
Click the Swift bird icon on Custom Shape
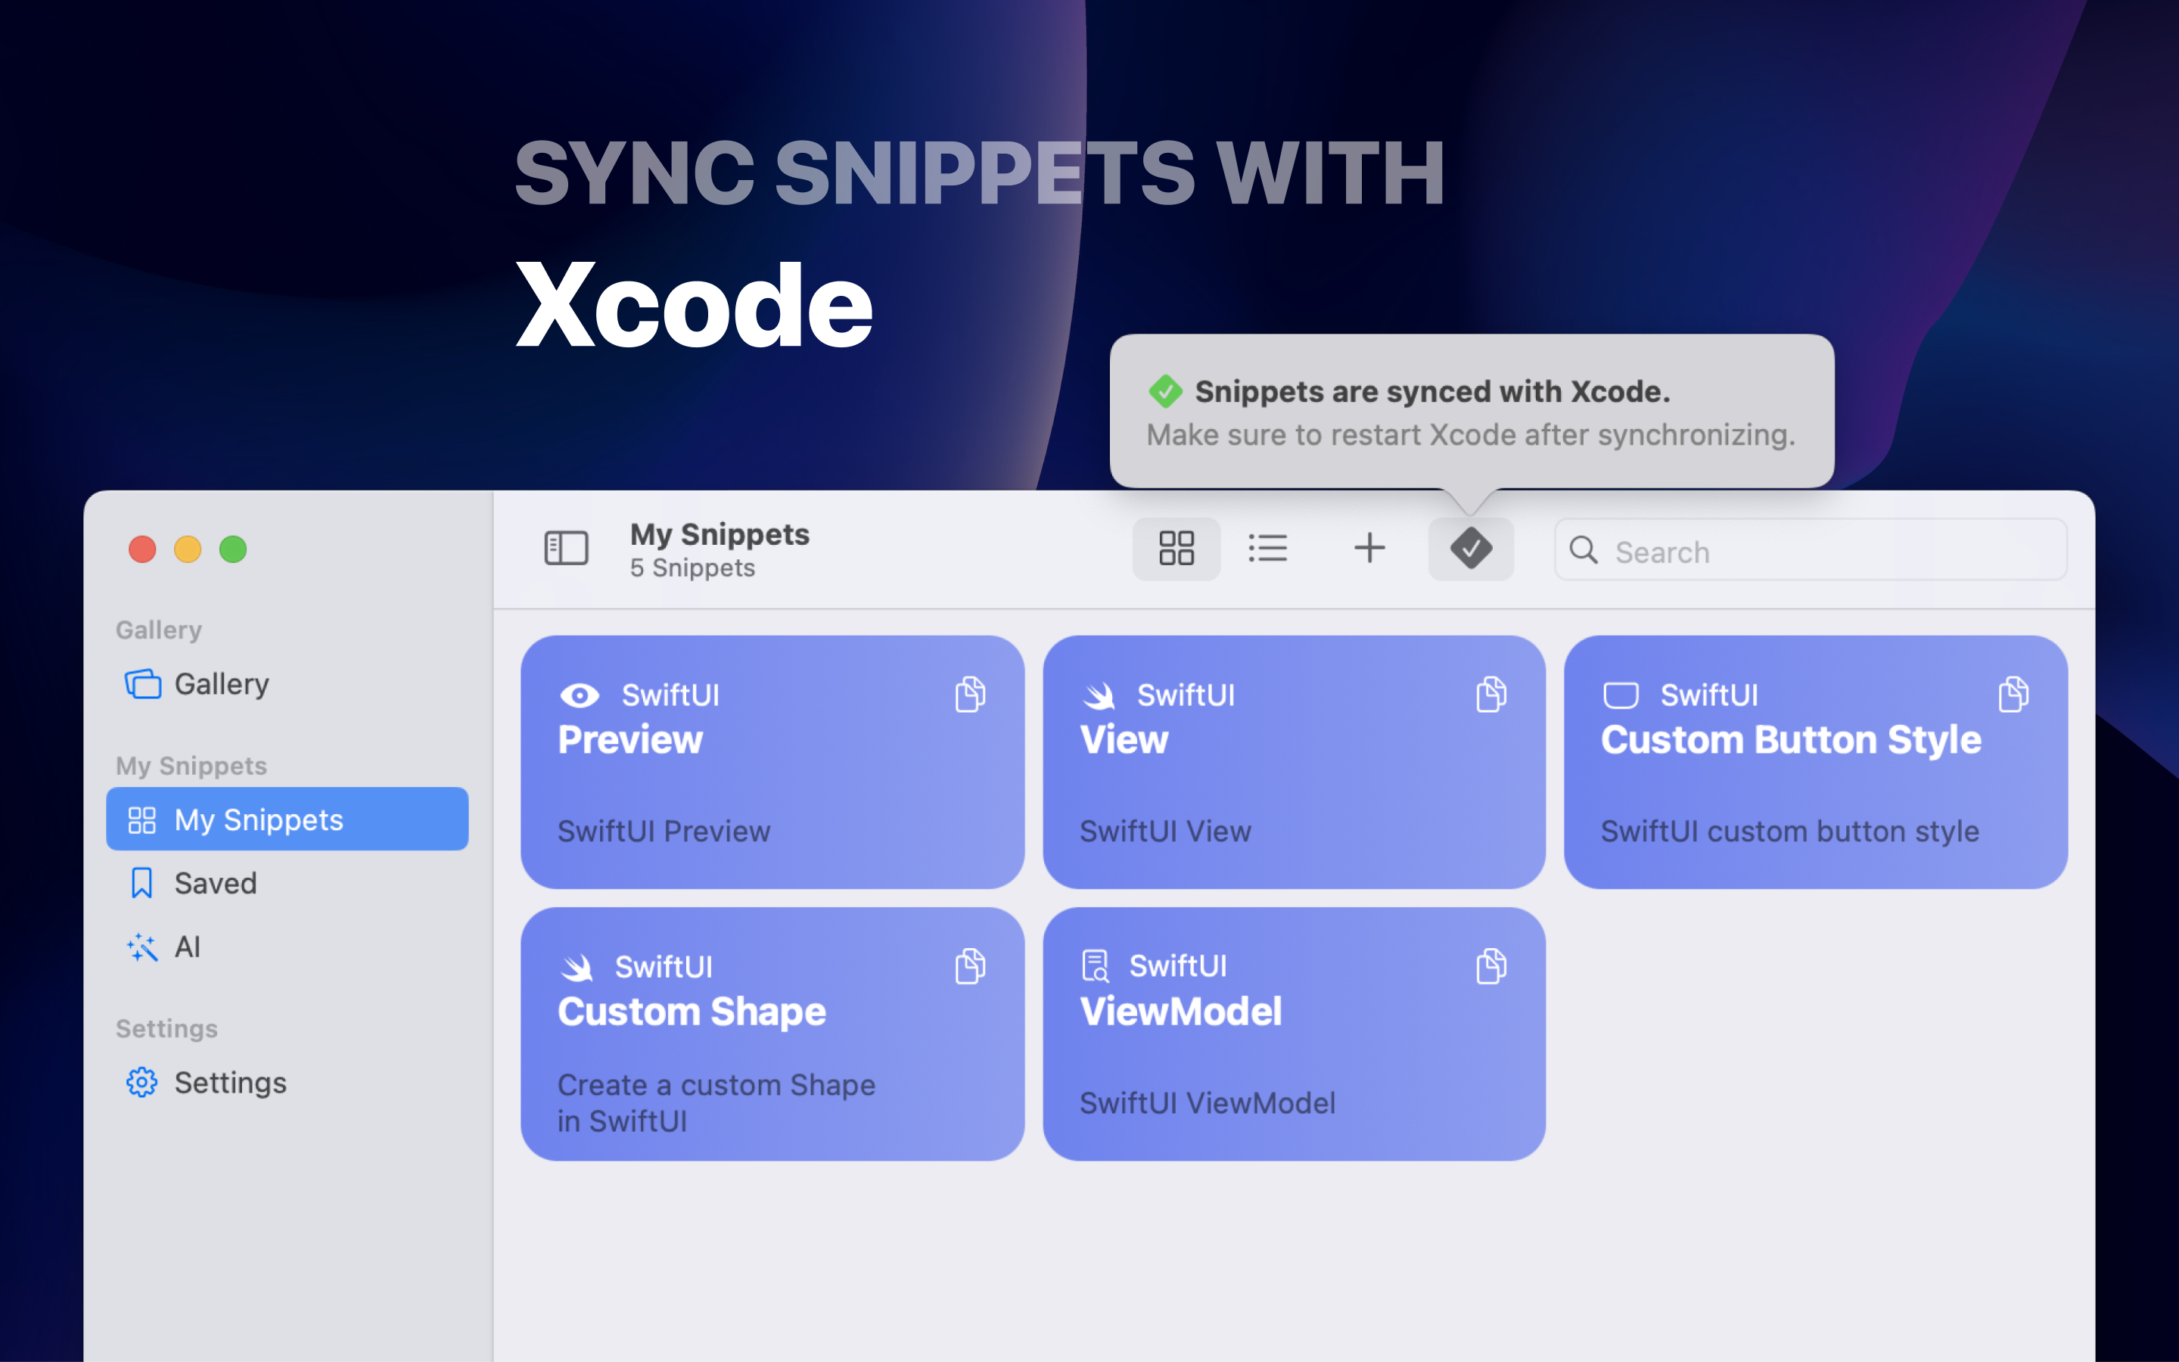pyautogui.click(x=577, y=968)
